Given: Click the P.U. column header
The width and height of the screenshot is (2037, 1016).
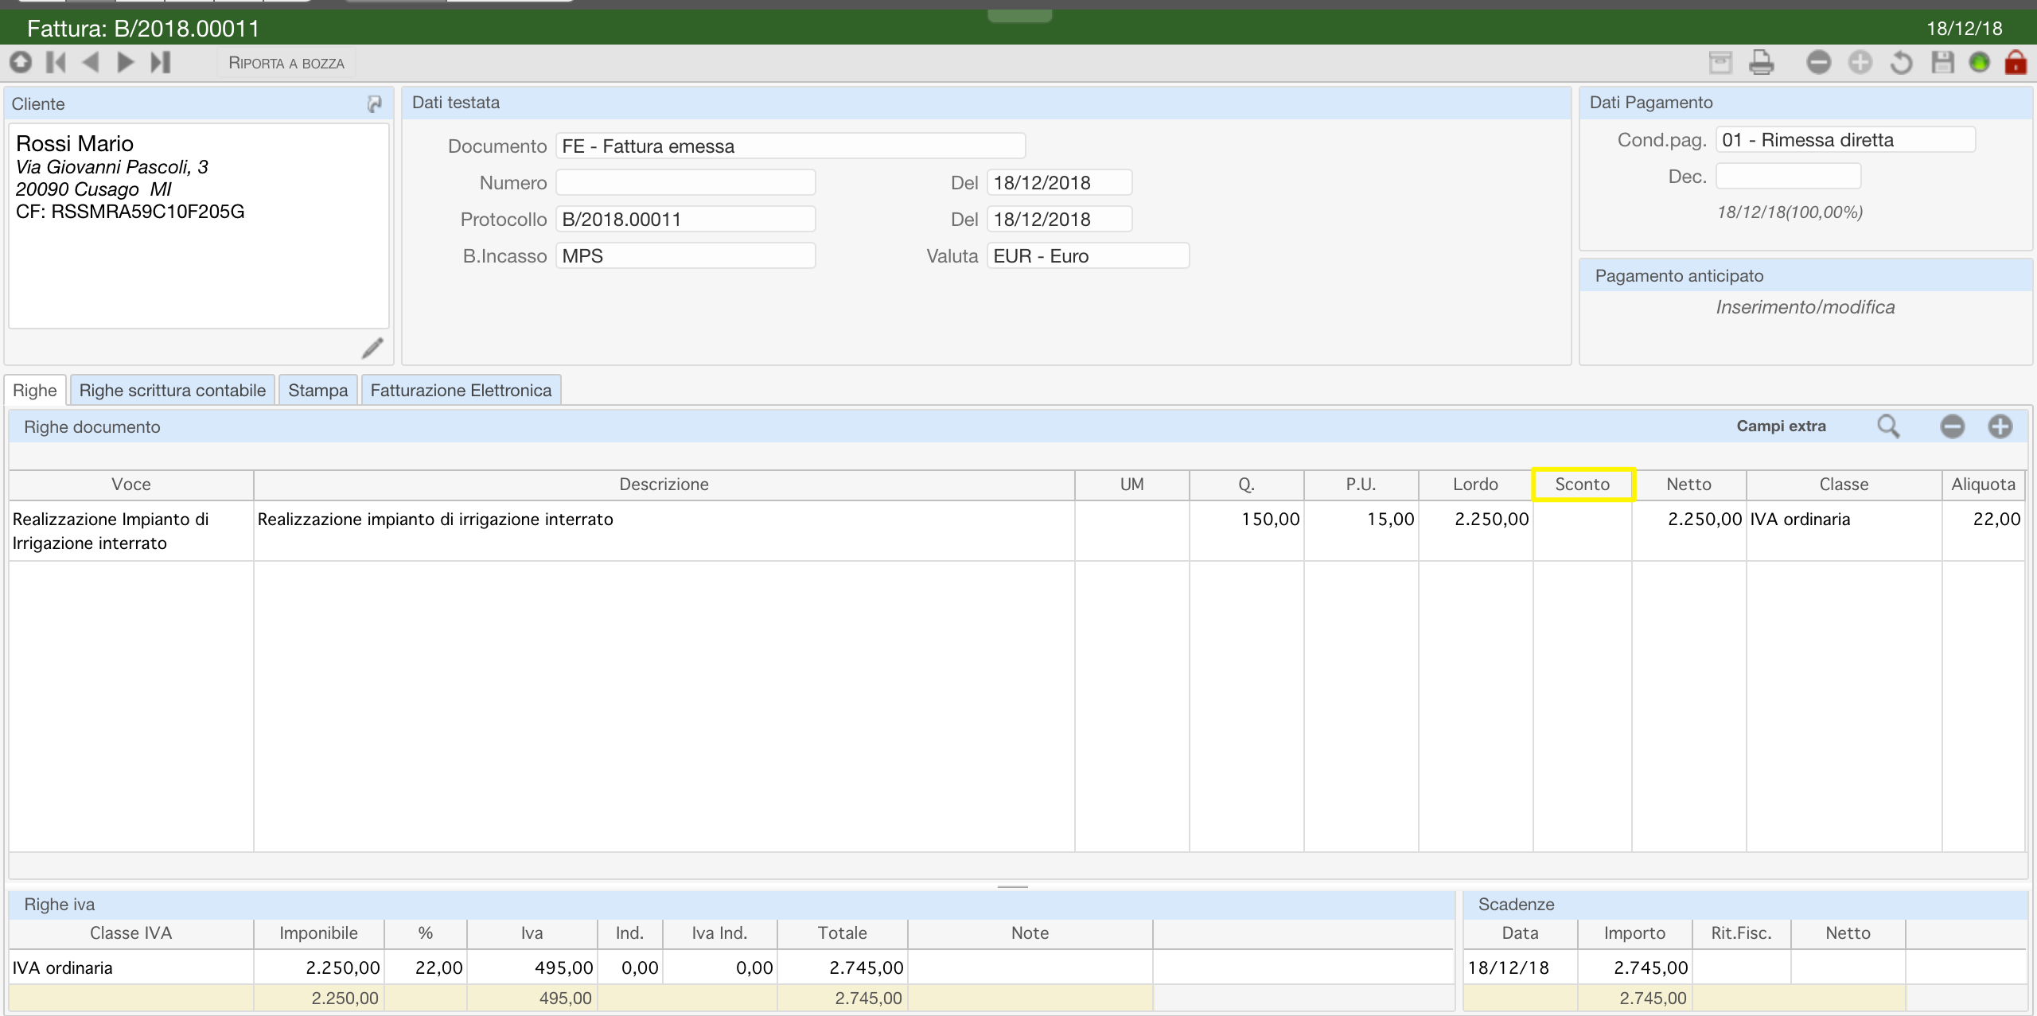Looking at the screenshot, I should [1361, 485].
